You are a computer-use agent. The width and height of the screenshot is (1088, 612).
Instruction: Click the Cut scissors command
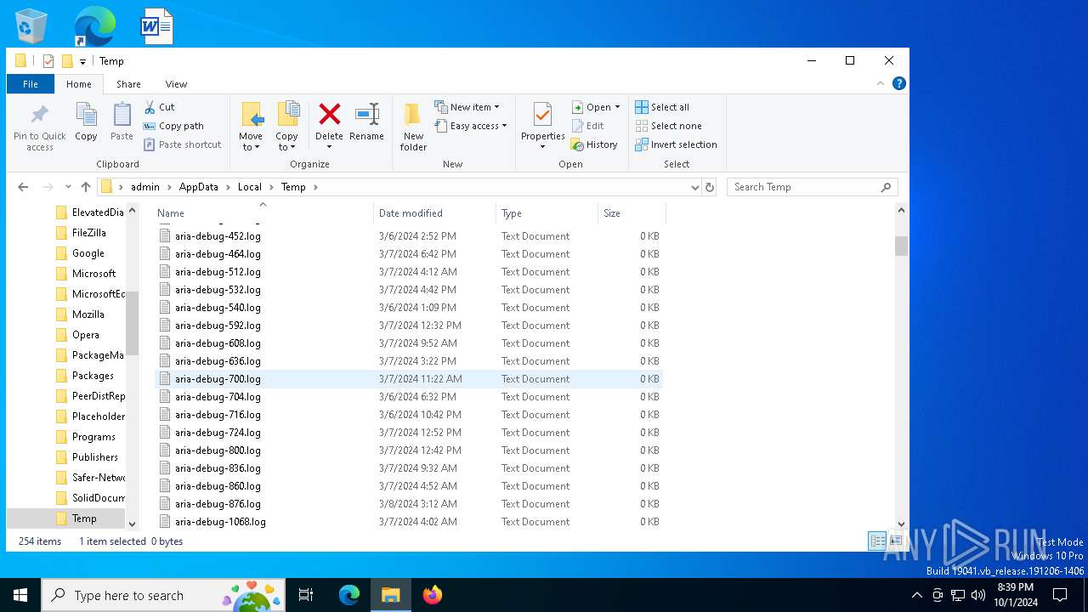pos(159,107)
